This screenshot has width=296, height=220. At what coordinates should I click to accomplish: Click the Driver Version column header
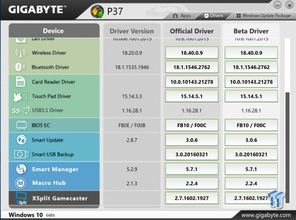tap(132, 31)
